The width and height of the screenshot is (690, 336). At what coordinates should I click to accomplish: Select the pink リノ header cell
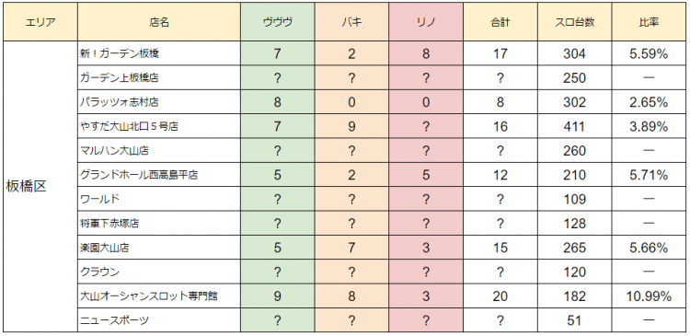426,22
